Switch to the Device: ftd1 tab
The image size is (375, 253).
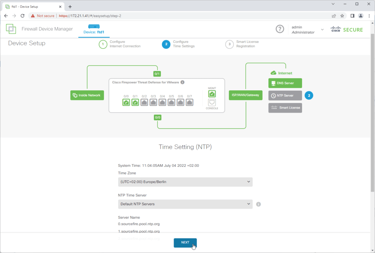(x=94, y=29)
